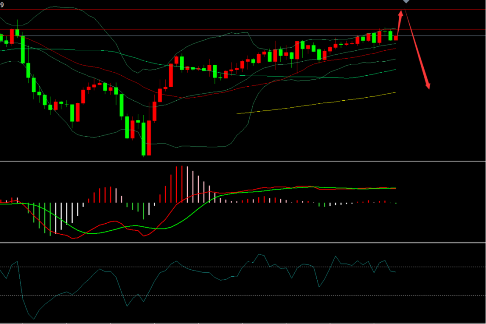
Task: Click the "9" label in the chart corner
Action: point(2,5)
